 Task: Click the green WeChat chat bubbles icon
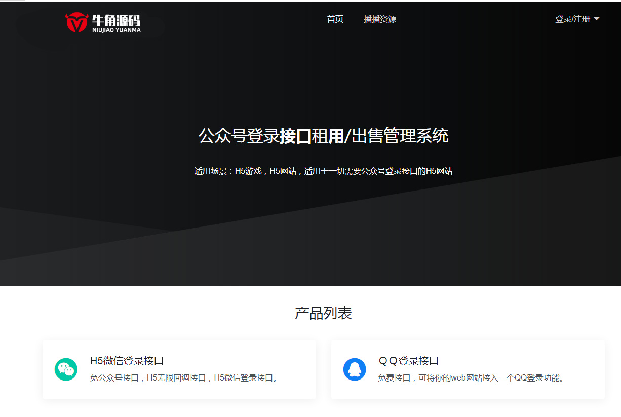(x=66, y=369)
